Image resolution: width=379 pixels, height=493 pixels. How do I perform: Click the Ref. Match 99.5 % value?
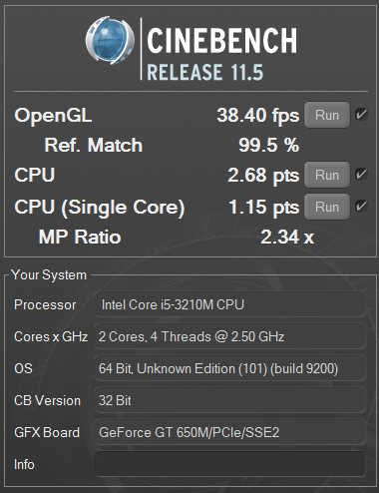[268, 145]
